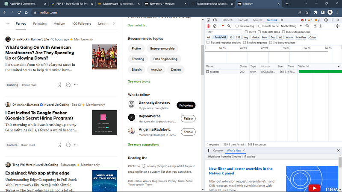
Task: Open See more topics link
Action: [139, 81]
